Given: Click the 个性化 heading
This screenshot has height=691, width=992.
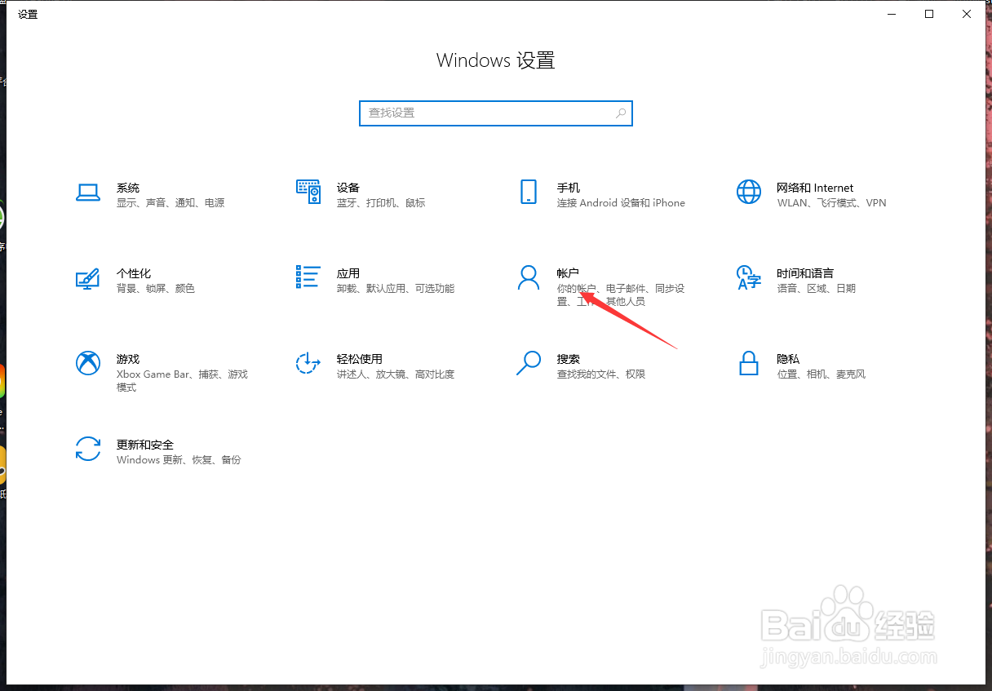Looking at the screenshot, I should tap(134, 273).
